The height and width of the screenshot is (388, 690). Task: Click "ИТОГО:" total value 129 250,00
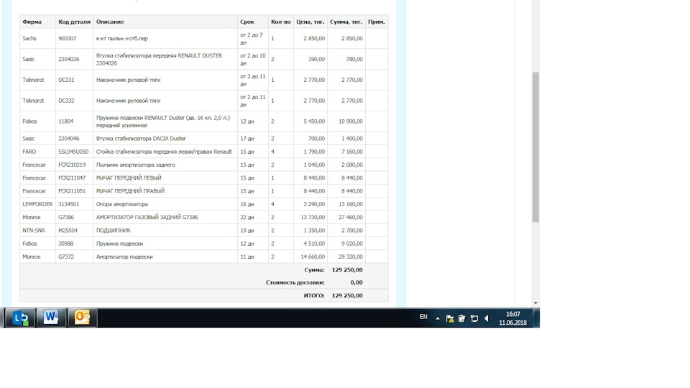(x=347, y=295)
